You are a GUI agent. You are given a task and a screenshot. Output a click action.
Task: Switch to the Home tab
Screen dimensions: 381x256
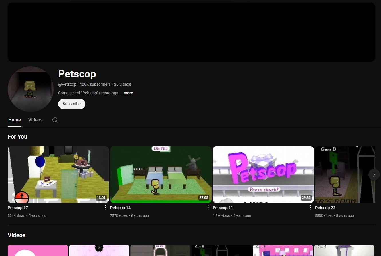(x=15, y=120)
